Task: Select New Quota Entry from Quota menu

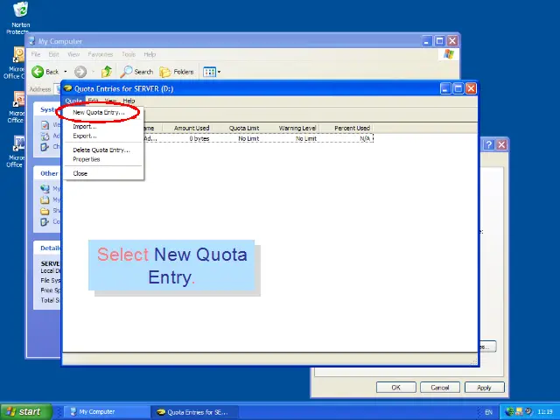Action: coord(98,113)
